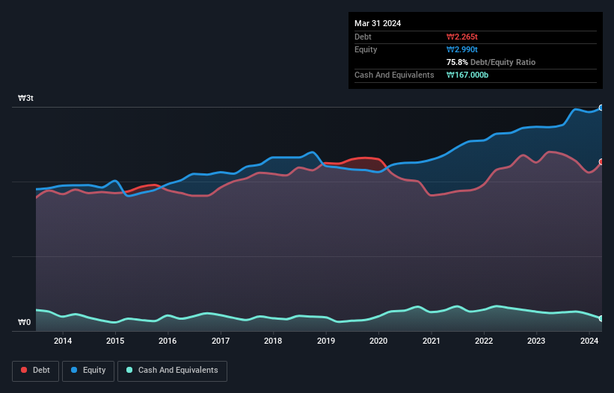Select the Debt endpoint marker on chart
Screen dimensions: 614x393
(601, 162)
